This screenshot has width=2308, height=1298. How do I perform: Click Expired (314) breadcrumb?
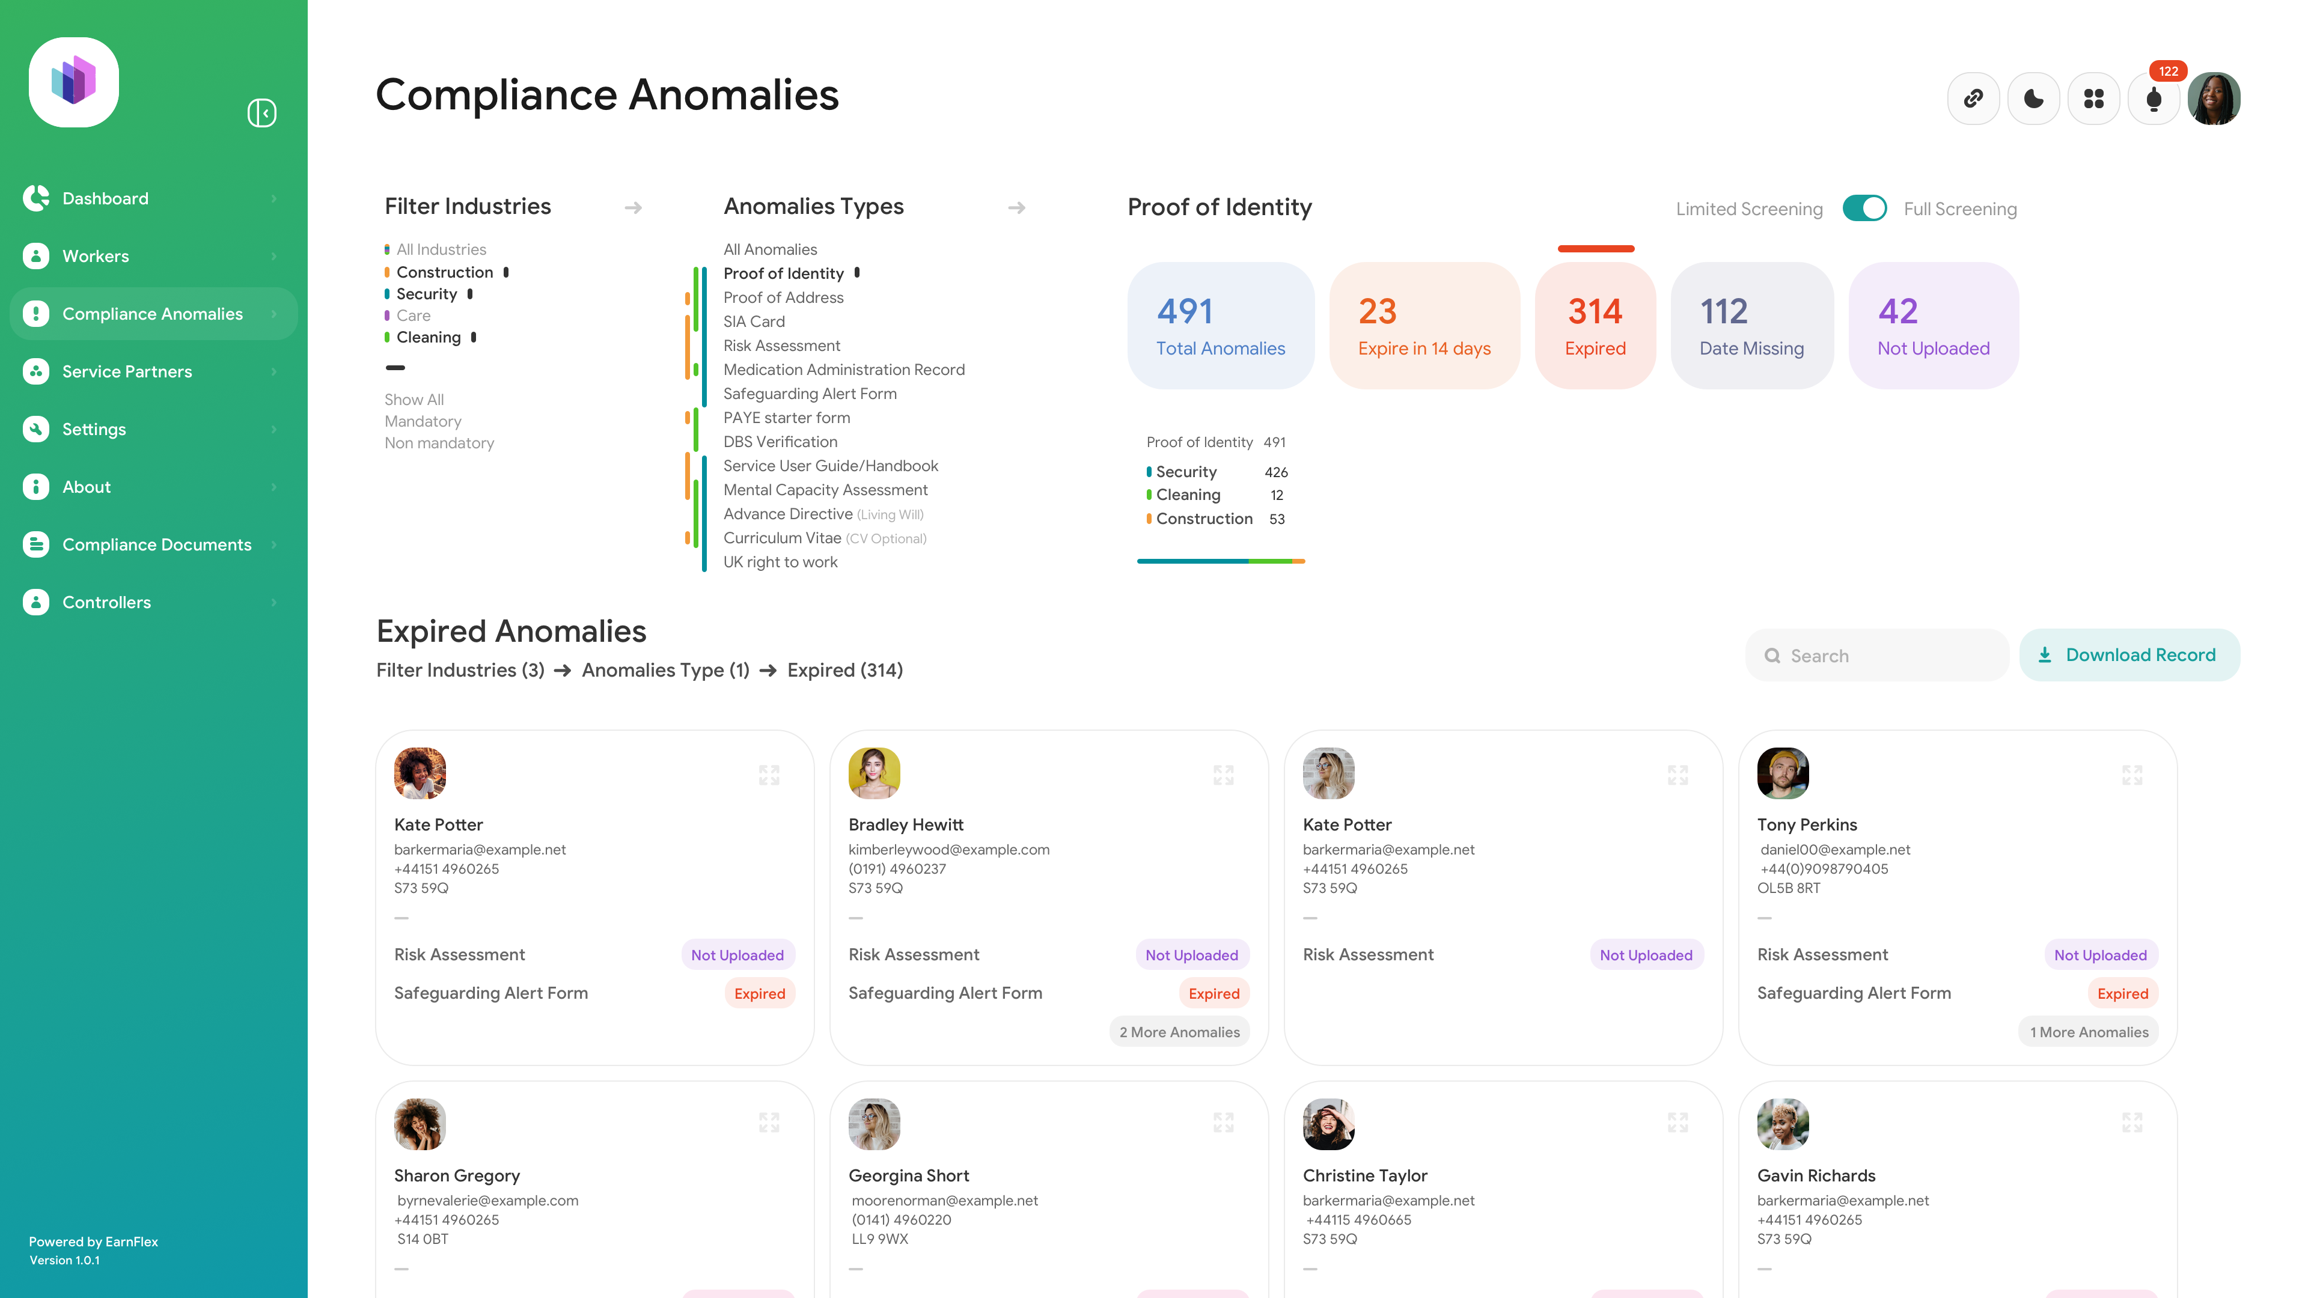pos(845,670)
